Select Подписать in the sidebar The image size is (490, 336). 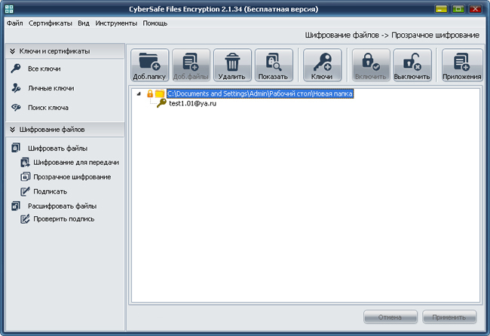click(x=50, y=191)
